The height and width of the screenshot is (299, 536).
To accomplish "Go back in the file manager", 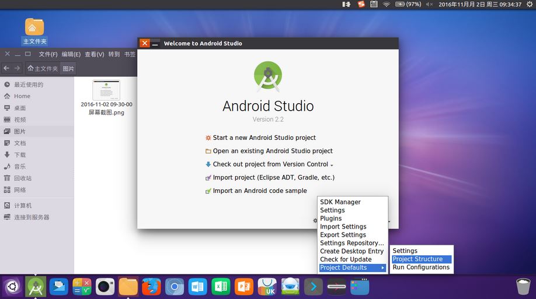I will (6, 68).
